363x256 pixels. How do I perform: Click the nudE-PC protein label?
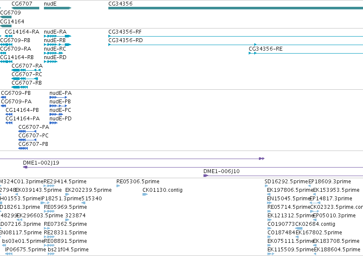[x=61, y=110]
